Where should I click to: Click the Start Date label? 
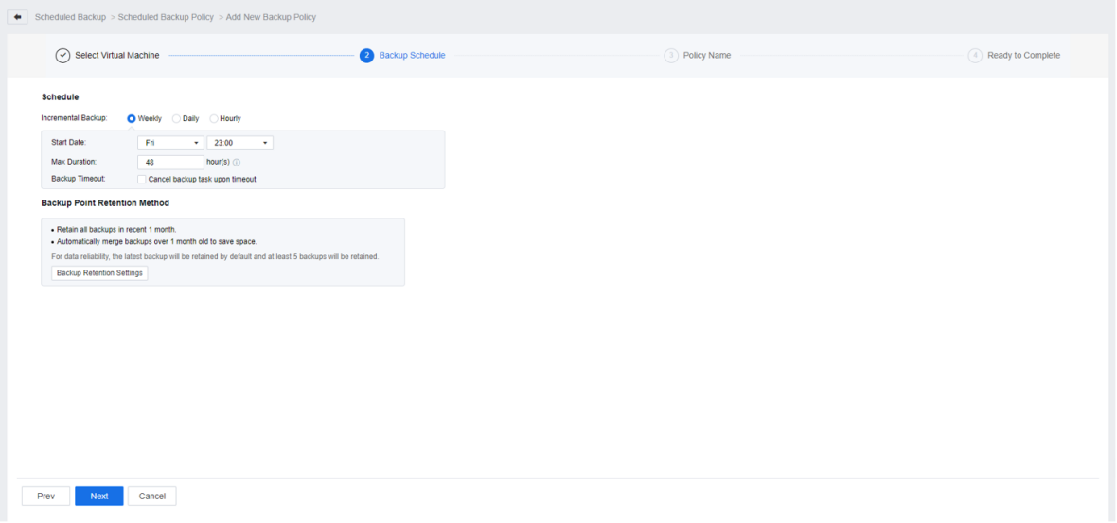point(68,143)
